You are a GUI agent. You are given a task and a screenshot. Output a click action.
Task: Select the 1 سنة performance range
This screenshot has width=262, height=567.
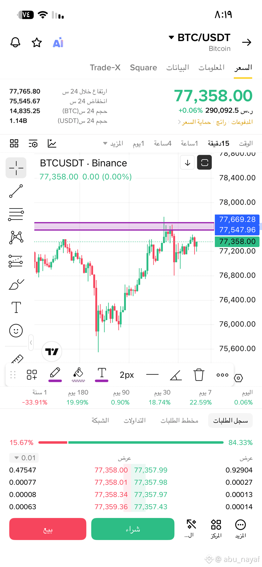(x=35, y=397)
